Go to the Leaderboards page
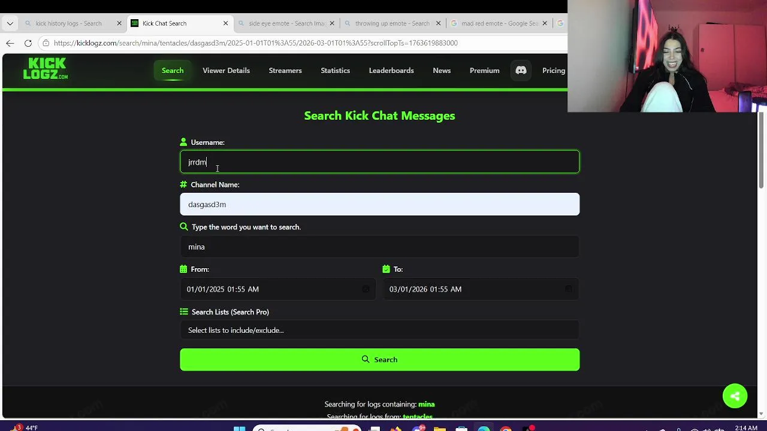 click(391, 71)
